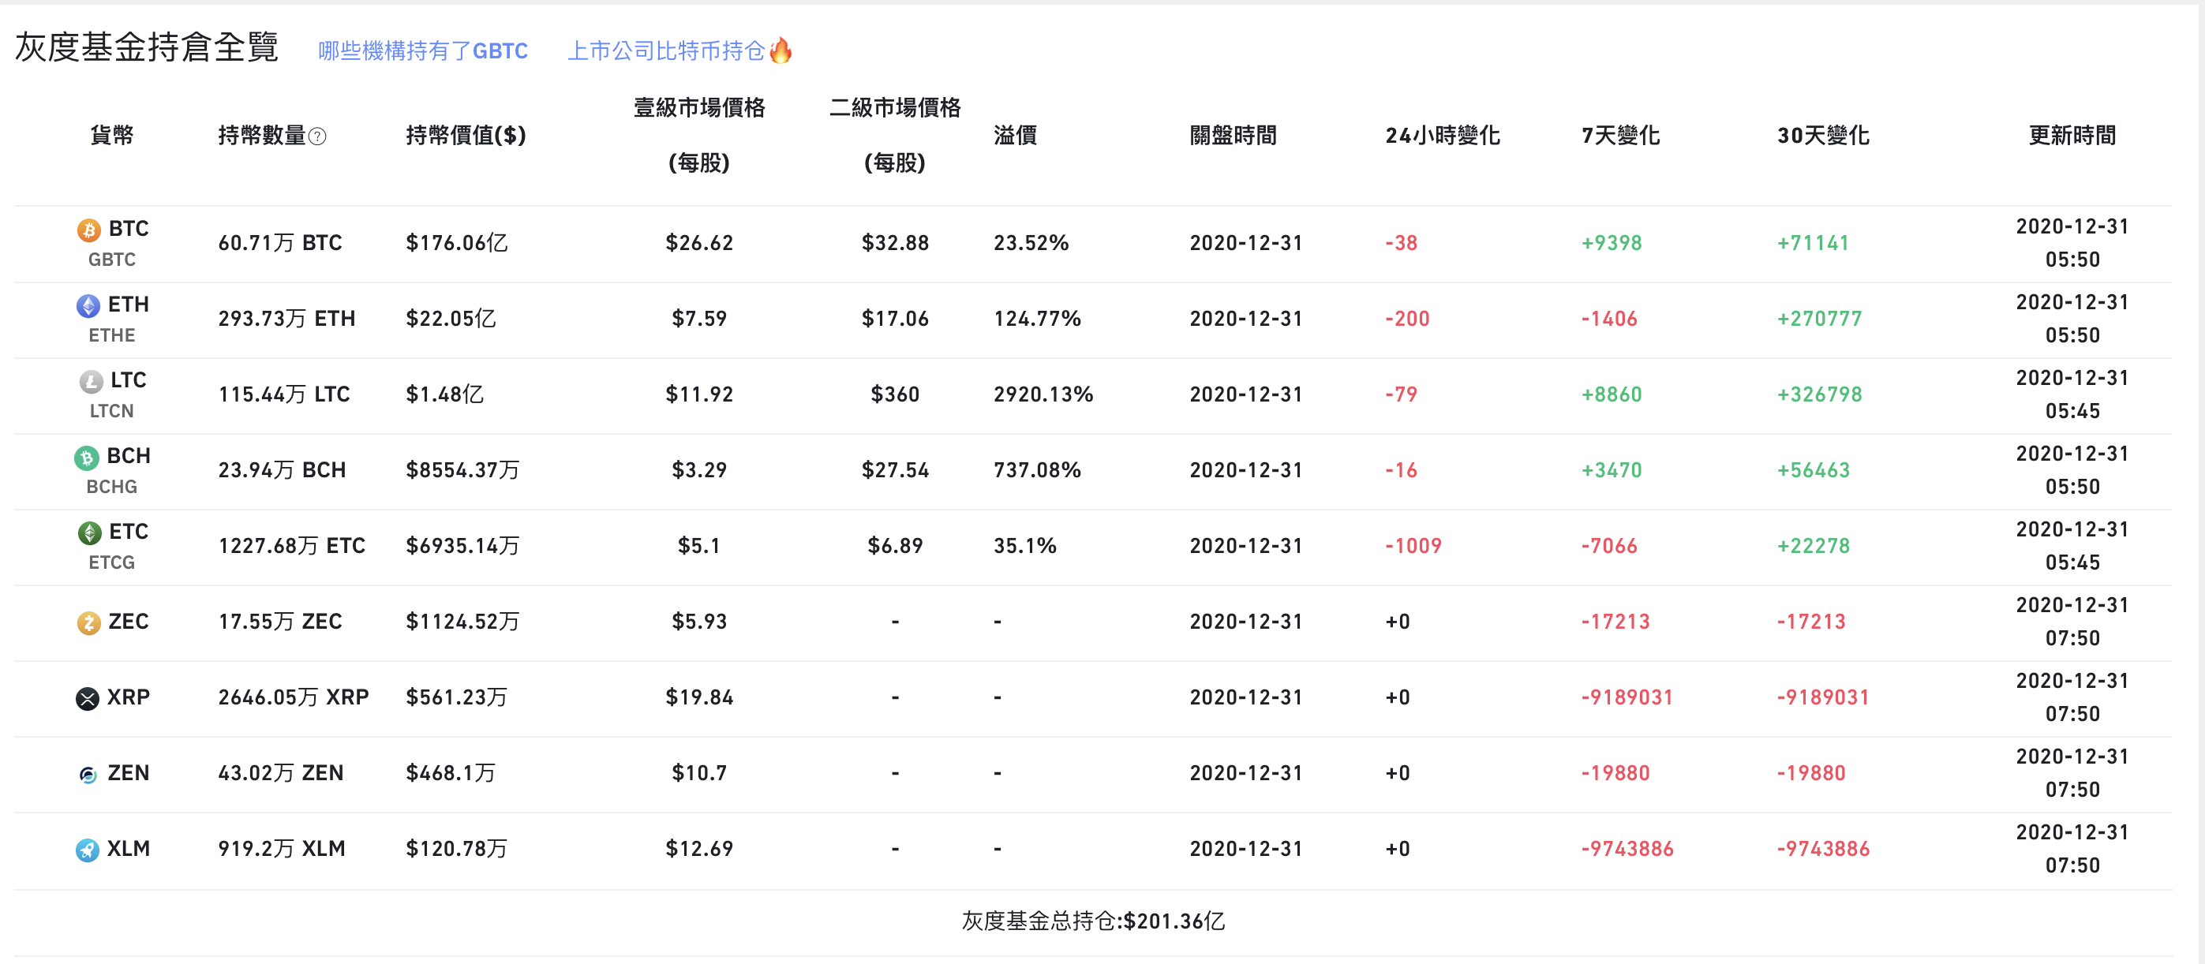This screenshot has height=964, width=2205.
Task: Click the 17.55万 ZEC holdings cell
Action: pyautogui.click(x=280, y=622)
